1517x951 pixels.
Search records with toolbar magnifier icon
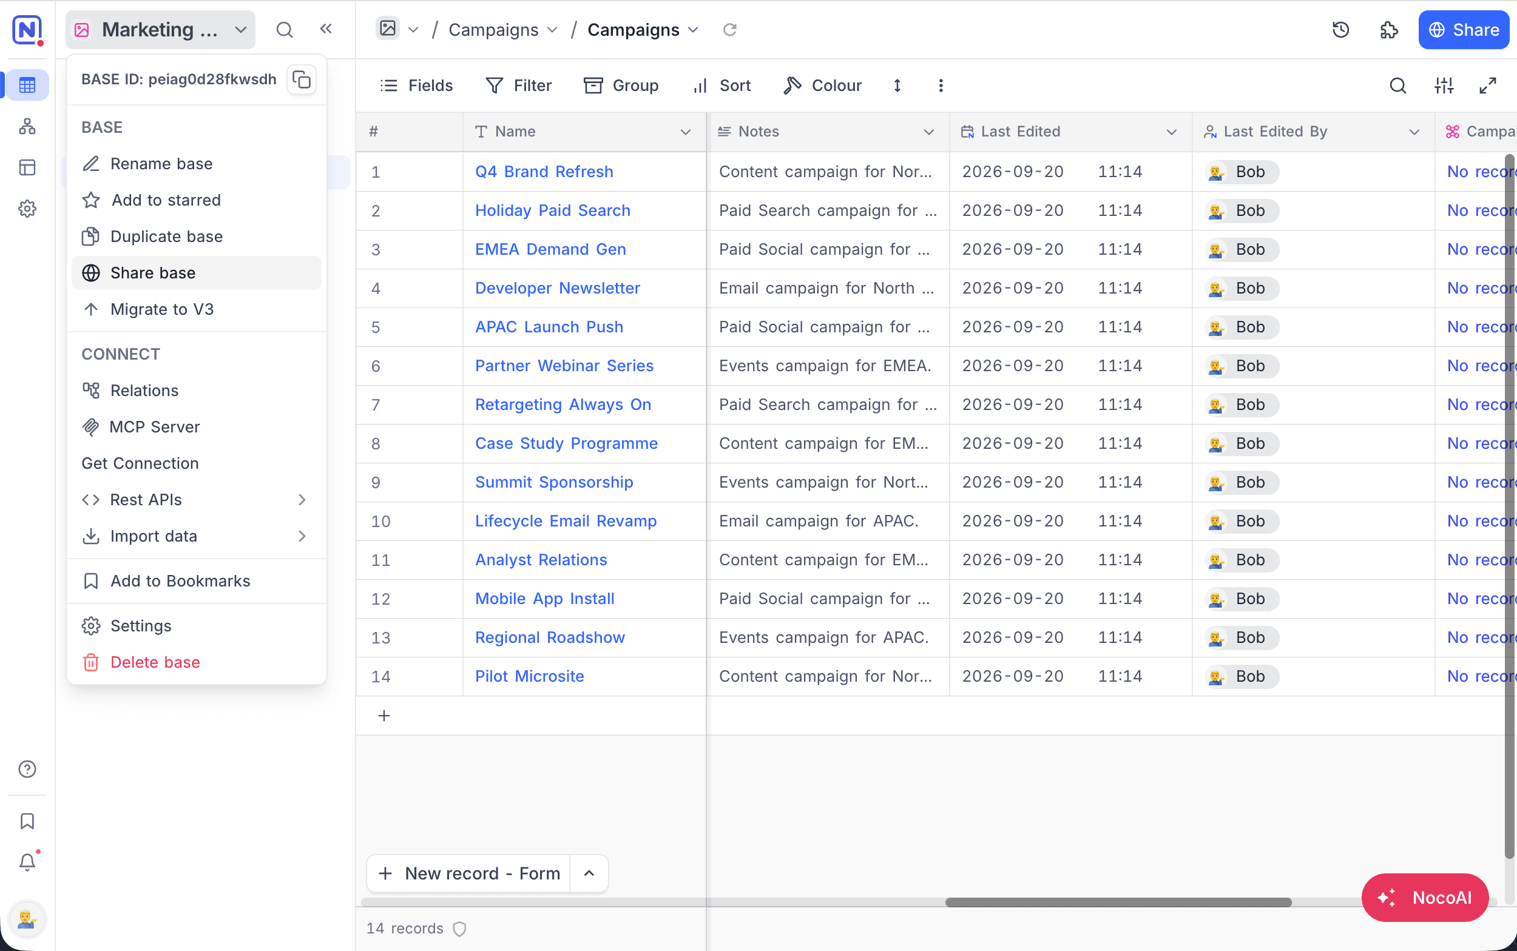[1397, 86]
